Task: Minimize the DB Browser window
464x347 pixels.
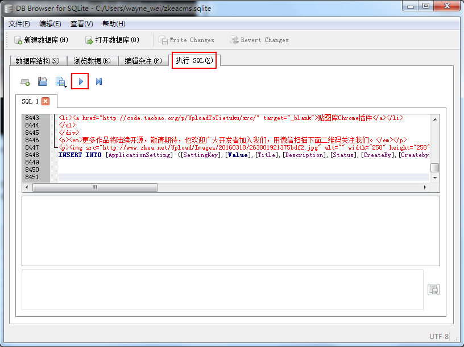Action: 411,6
